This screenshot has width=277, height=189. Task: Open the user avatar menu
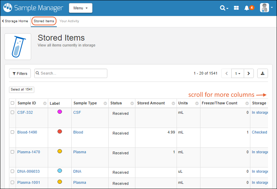pos(265,8)
